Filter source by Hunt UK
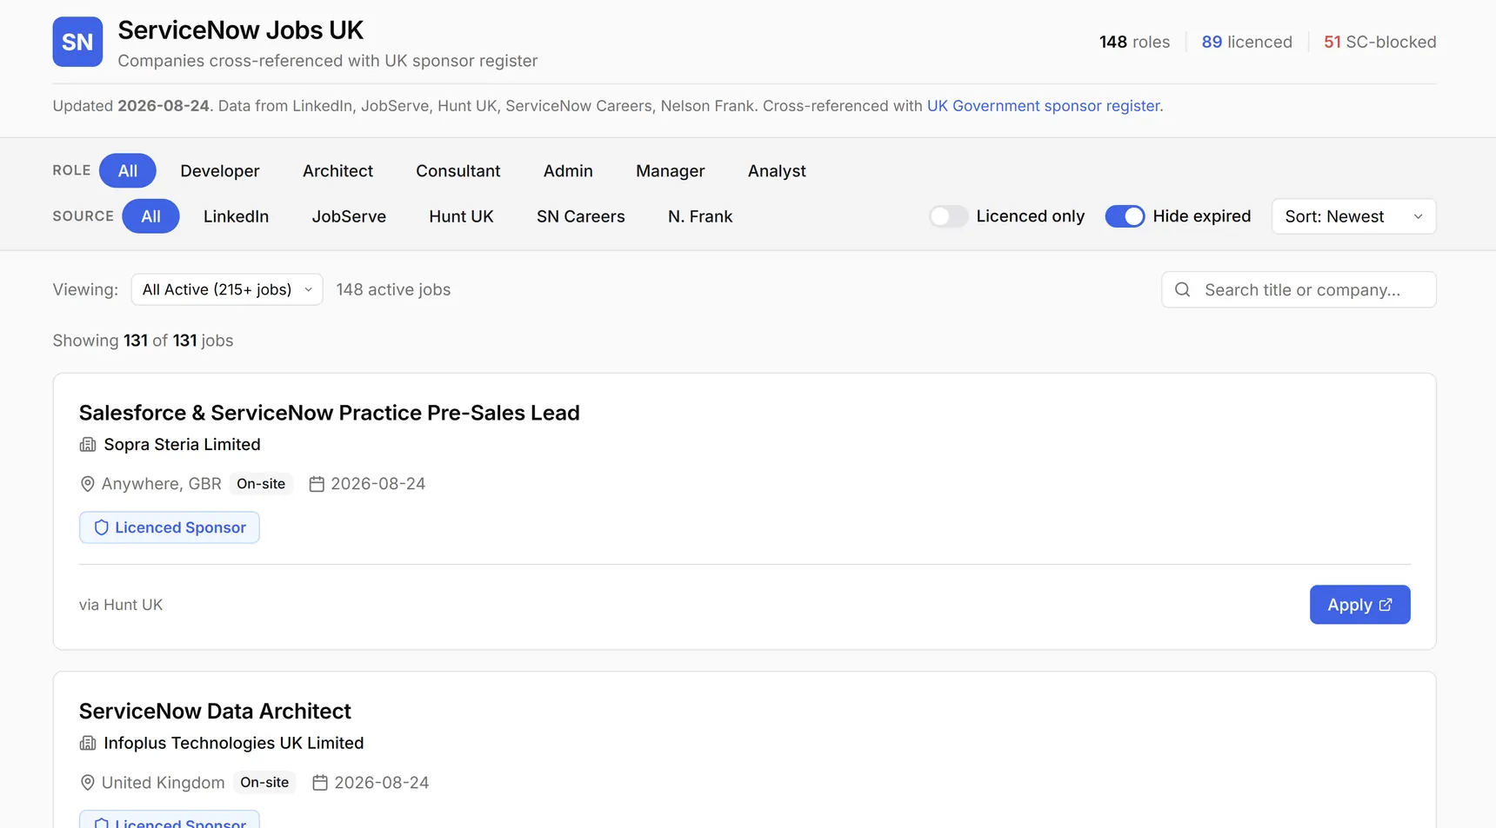The image size is (1496, 828). coord(461,216)
